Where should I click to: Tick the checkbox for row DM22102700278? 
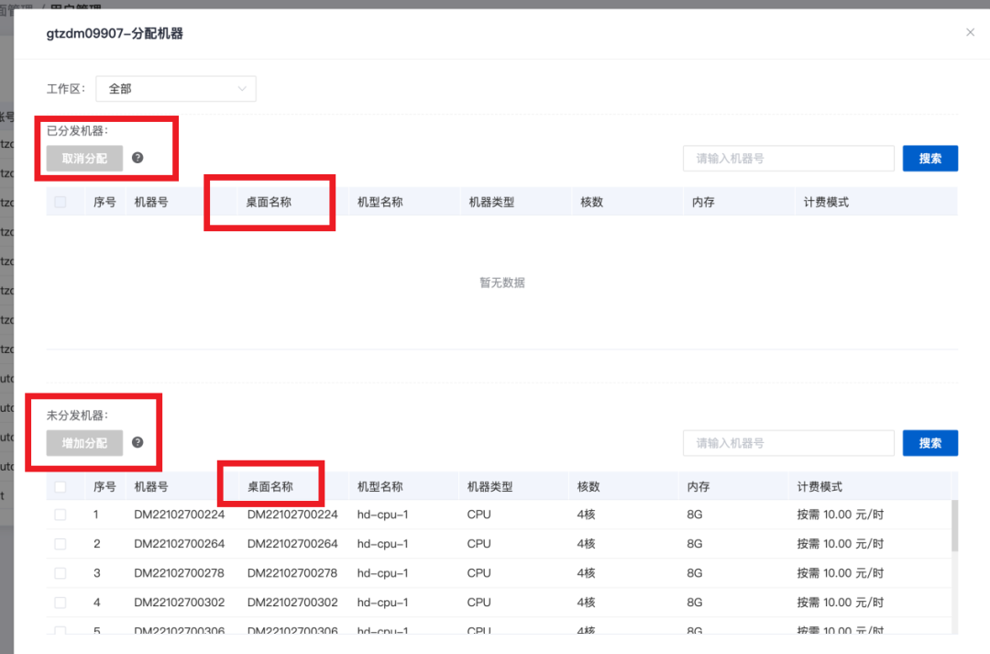pos(60,573)
